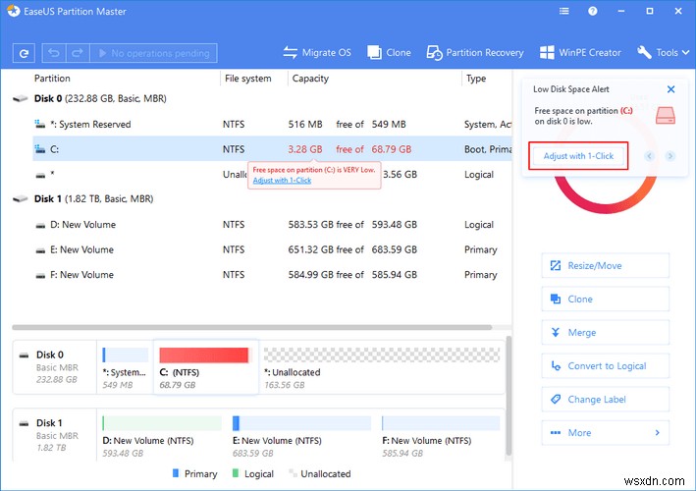
Task: Select C: partition row
Action: [272, 149]
